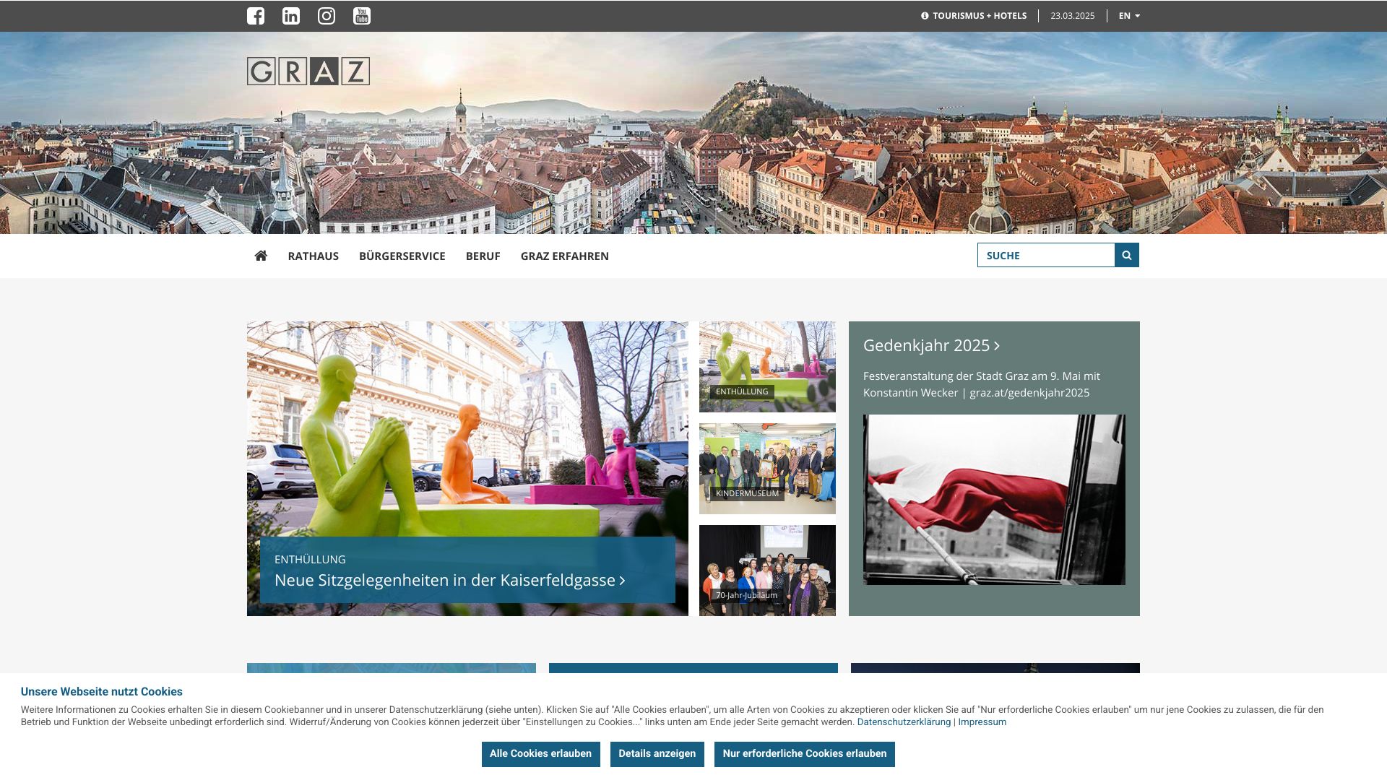
Task: Open the Rathaus menu
Action: 313,256
